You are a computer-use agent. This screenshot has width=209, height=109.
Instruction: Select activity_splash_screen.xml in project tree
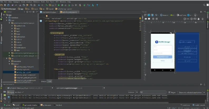pos(25,75)
